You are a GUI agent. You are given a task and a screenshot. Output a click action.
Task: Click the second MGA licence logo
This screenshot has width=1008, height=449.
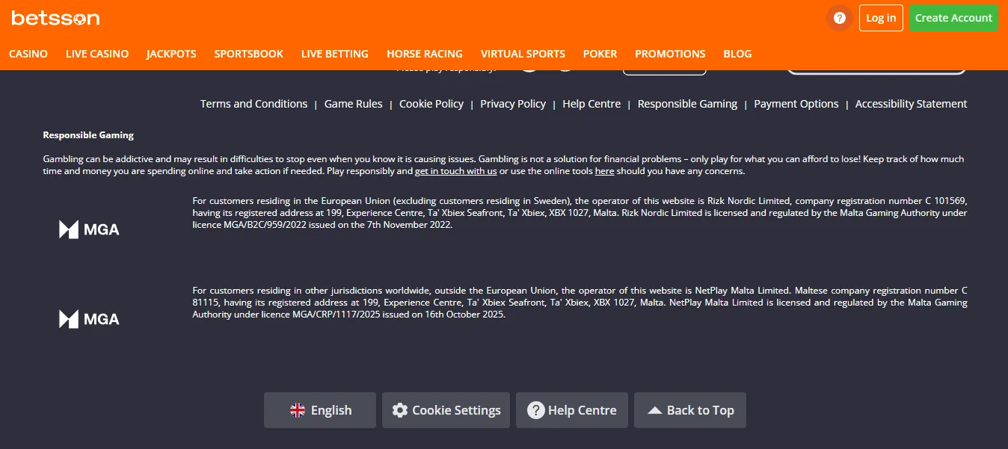click(89, 319)
